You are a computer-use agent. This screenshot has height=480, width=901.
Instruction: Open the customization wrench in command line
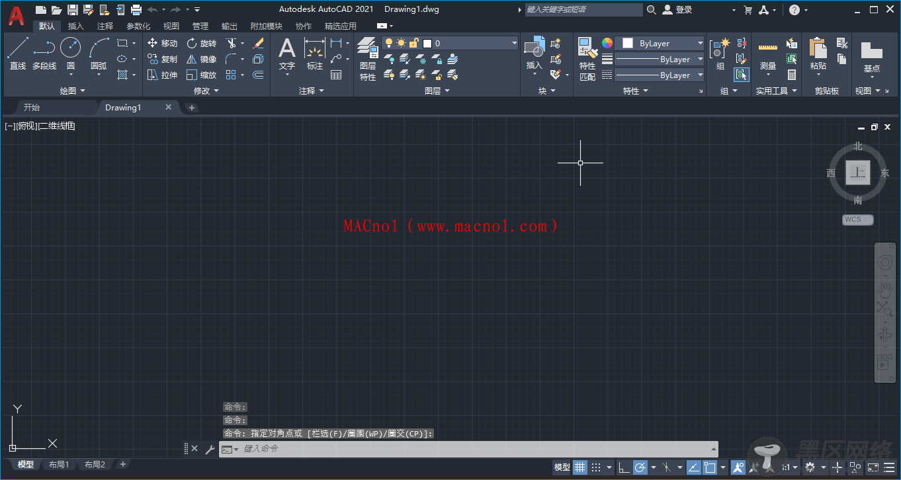pyautogui.click(x=210, y=449)
